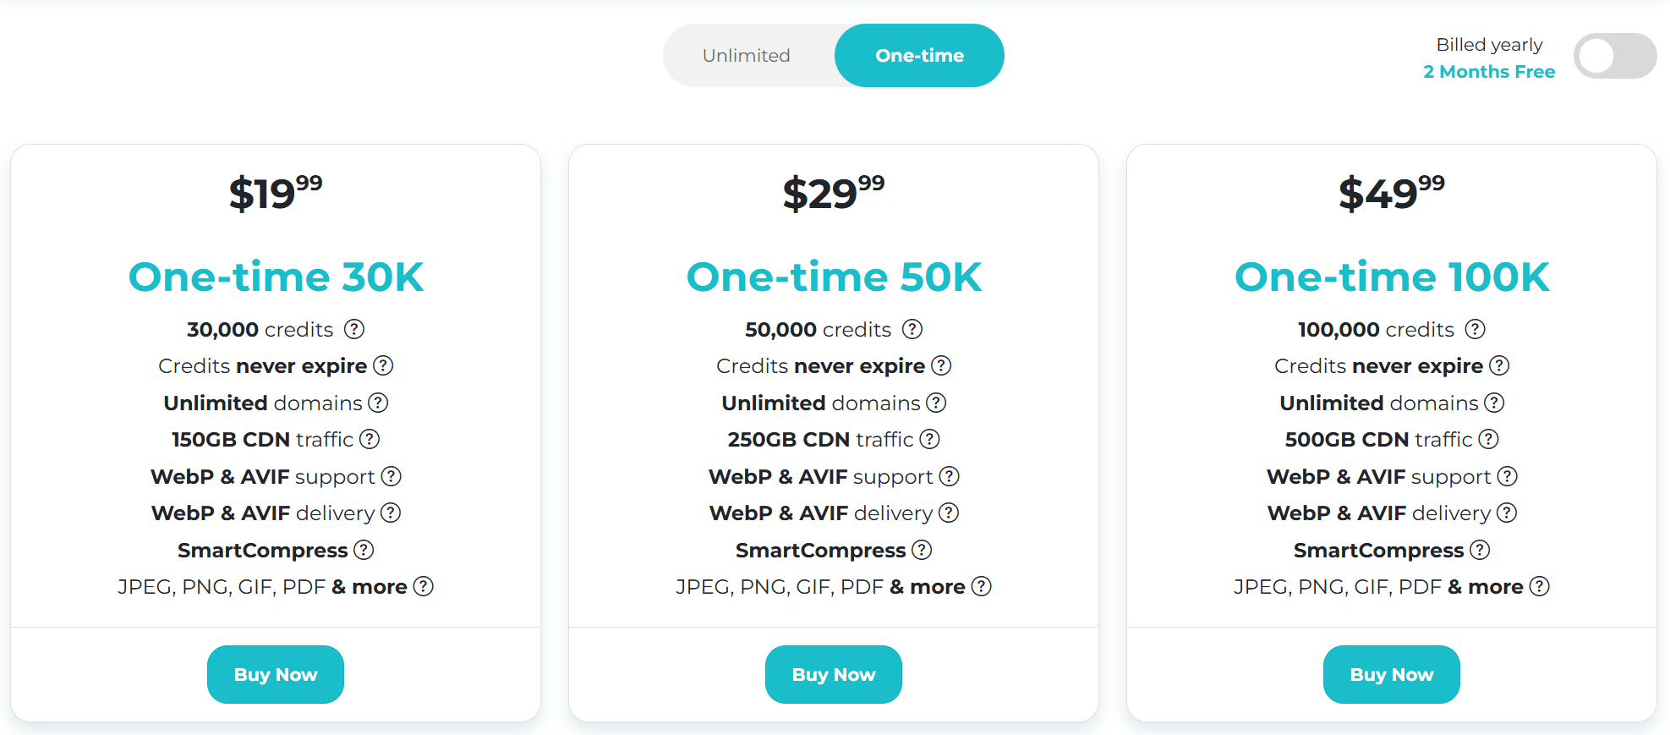Select the One-time plans tab
Screen dimensions: 1670x735
[x=919, y=56]
